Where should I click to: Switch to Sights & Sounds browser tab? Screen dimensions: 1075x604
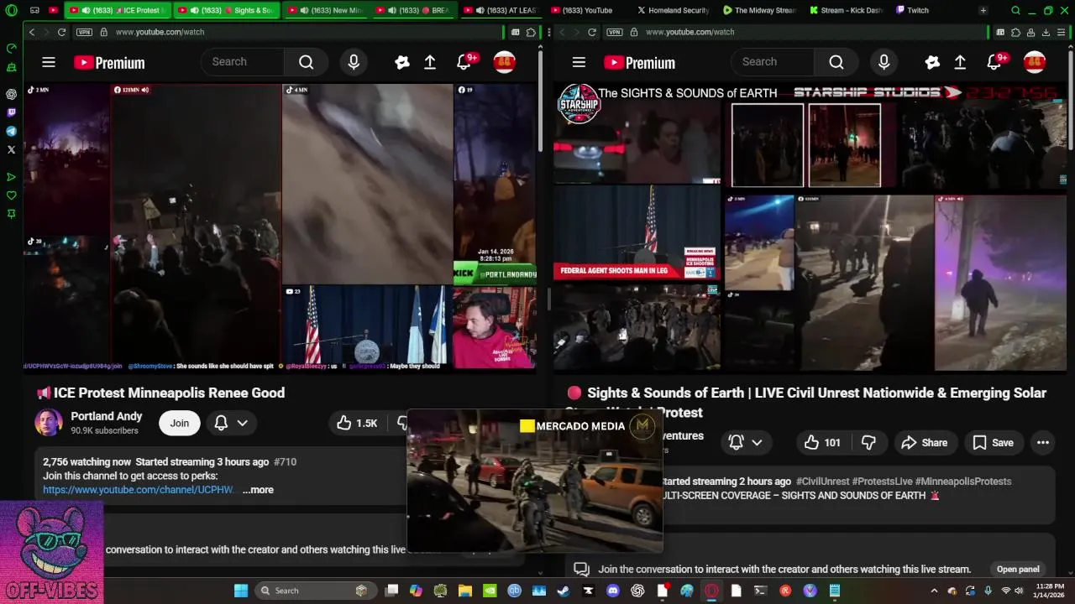tap(227, 11)
